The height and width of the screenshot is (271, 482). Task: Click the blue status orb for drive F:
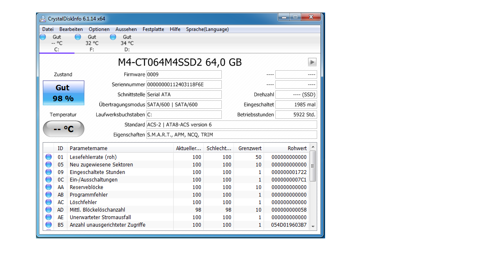(78, 37)
